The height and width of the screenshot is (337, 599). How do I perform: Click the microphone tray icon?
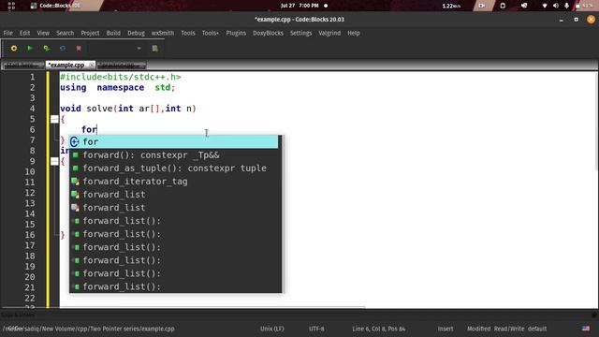(x=566, y=6)
